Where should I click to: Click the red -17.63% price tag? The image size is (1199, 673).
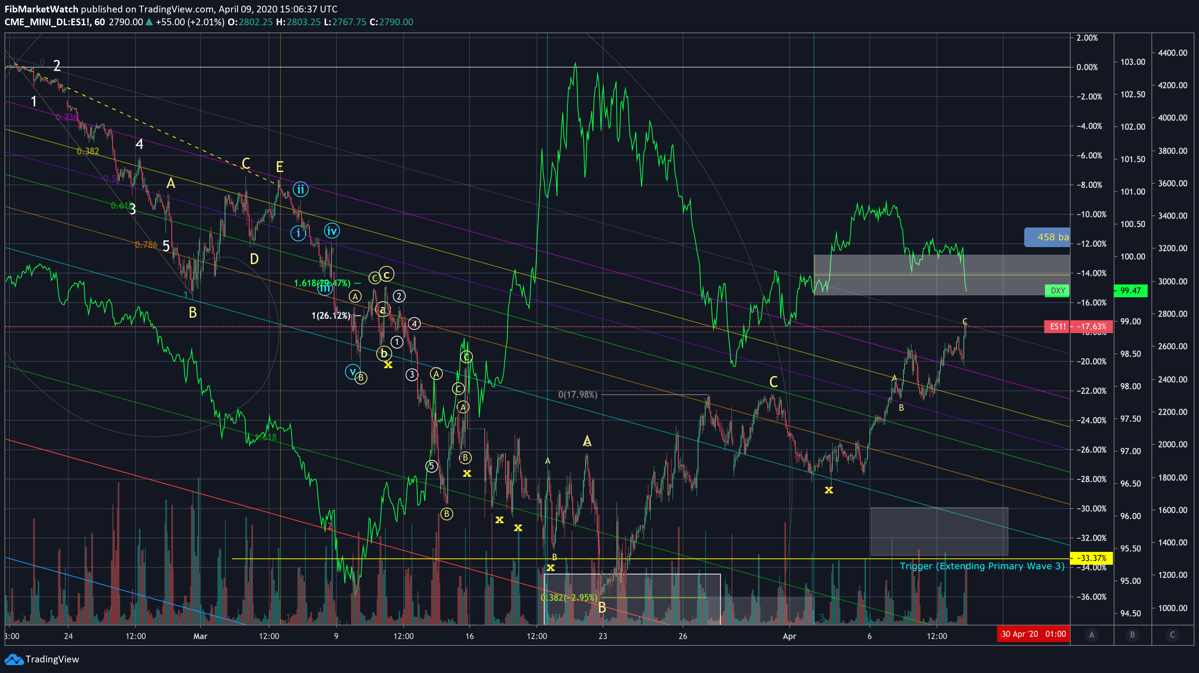(1091, 326)
